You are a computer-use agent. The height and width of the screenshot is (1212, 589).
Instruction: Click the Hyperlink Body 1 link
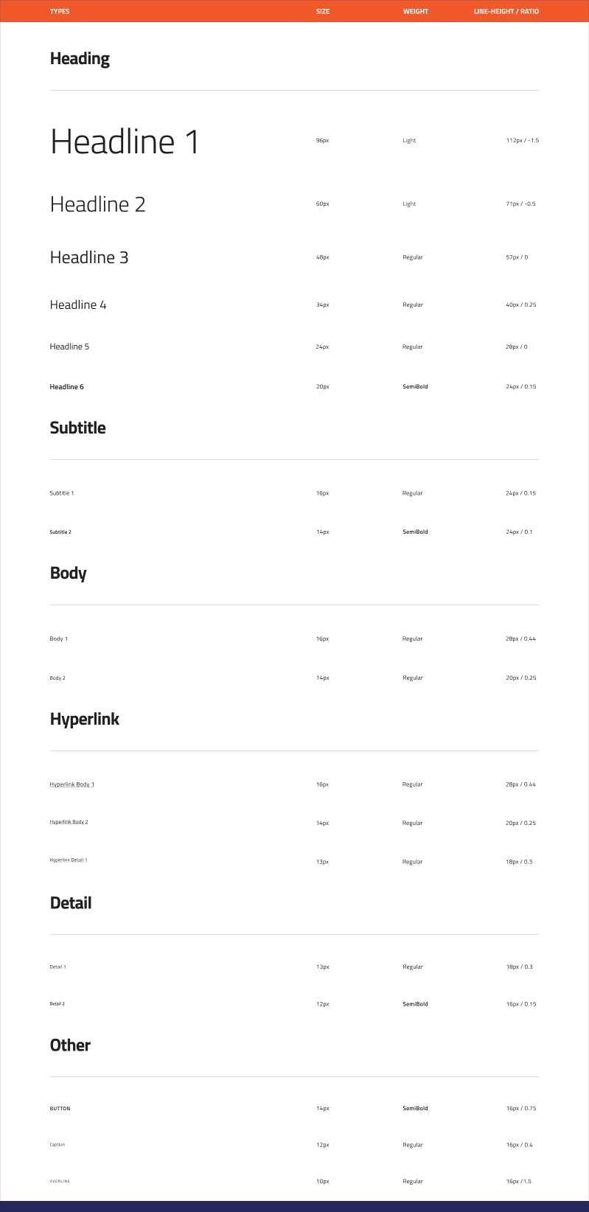[x=72, y=784]
